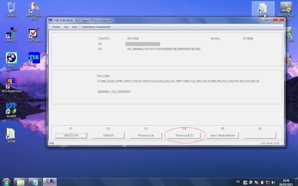Click the second pinned taskbar application icon

[x=35, y=182]
